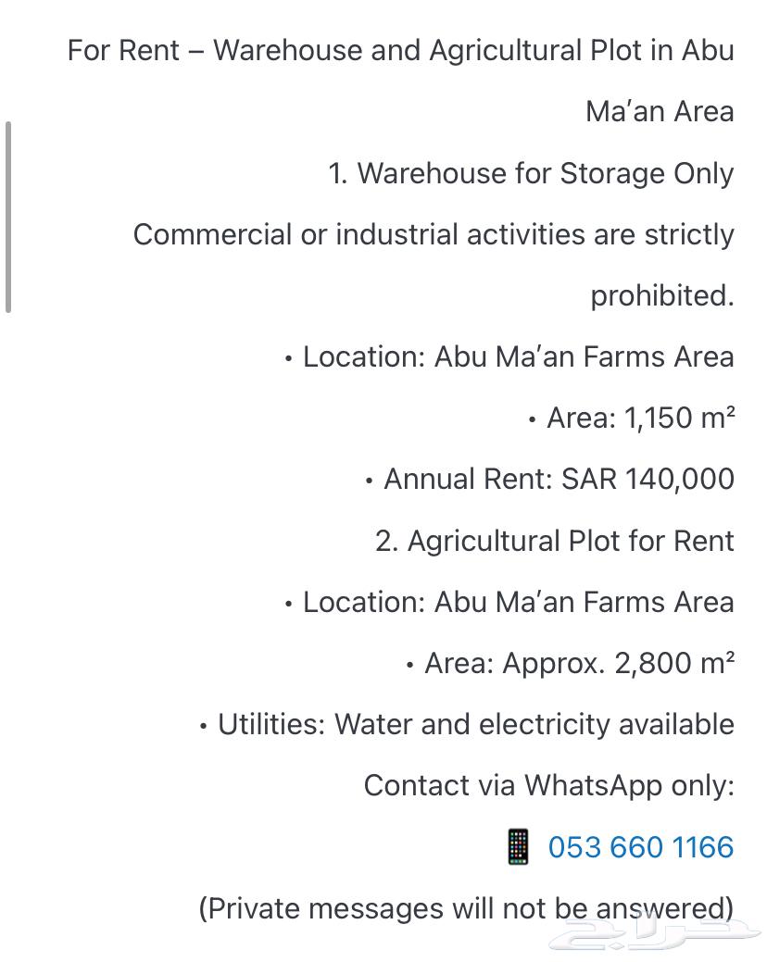Click the vertical scrollbar on left edge

pyautogui.click(x=8, y=218)
